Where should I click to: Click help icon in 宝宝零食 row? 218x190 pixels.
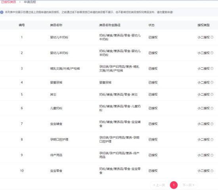tap(212, 171)
